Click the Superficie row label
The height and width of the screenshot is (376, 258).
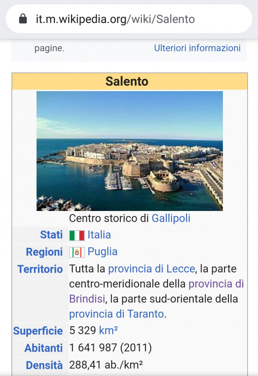point(38,331)
